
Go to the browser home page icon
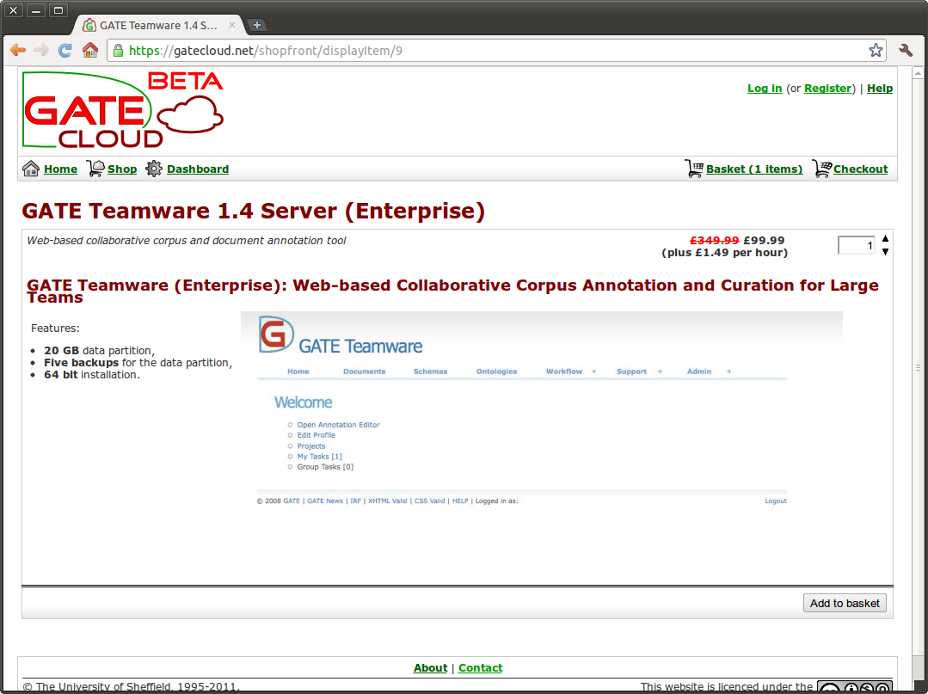[90, 50]
